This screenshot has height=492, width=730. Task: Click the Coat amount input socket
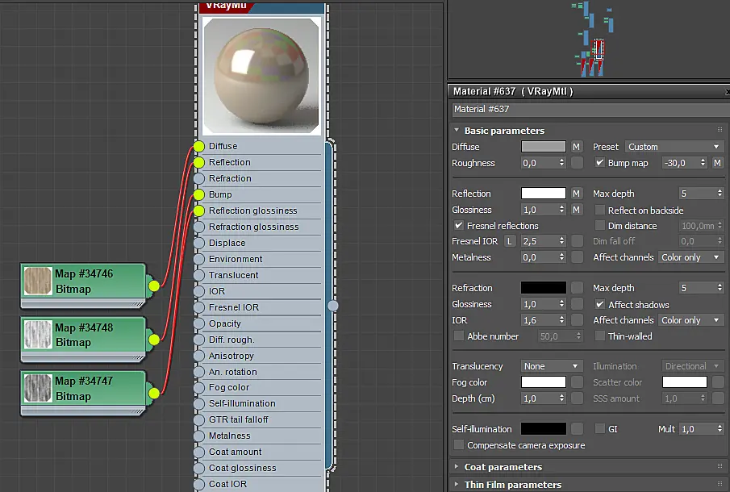[198, 452]
